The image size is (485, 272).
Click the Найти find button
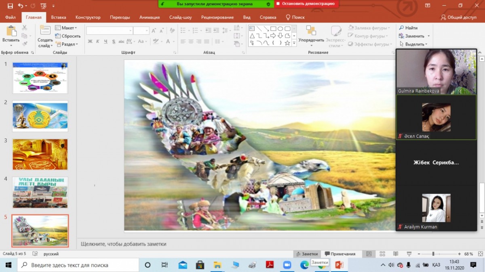coord(409,28)
